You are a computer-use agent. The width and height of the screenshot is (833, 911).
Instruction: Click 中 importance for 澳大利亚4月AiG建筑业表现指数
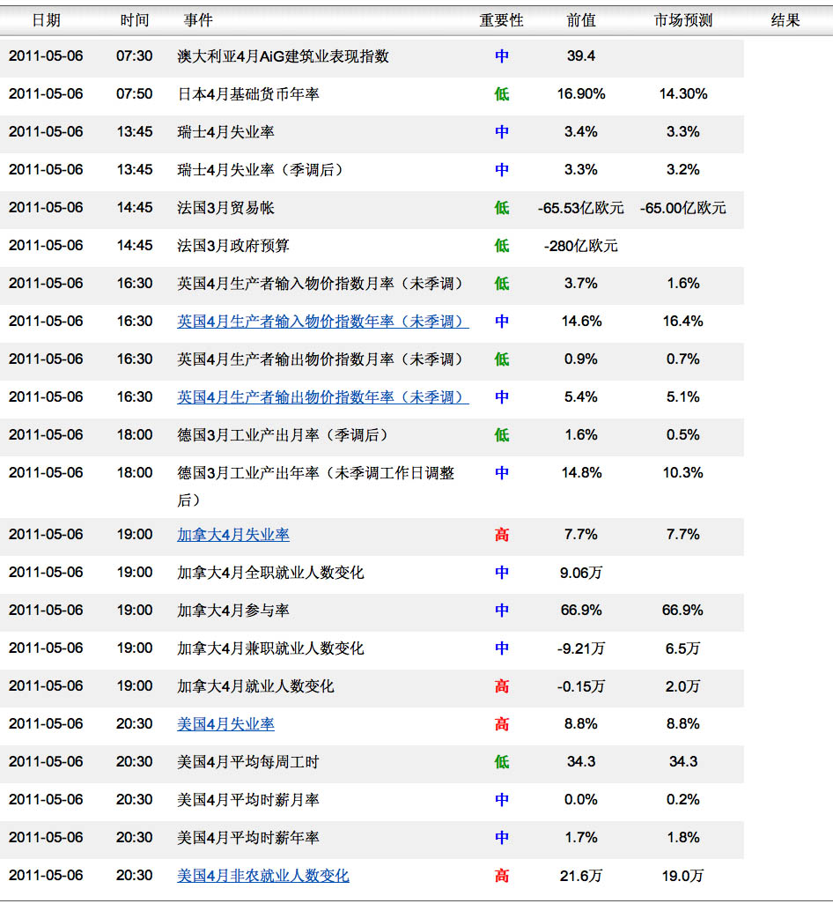click(x=502, y=56)
